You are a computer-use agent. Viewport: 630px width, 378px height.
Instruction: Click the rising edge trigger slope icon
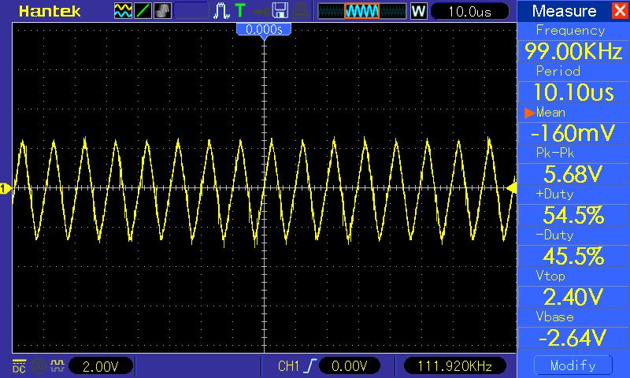click(310, 366)
